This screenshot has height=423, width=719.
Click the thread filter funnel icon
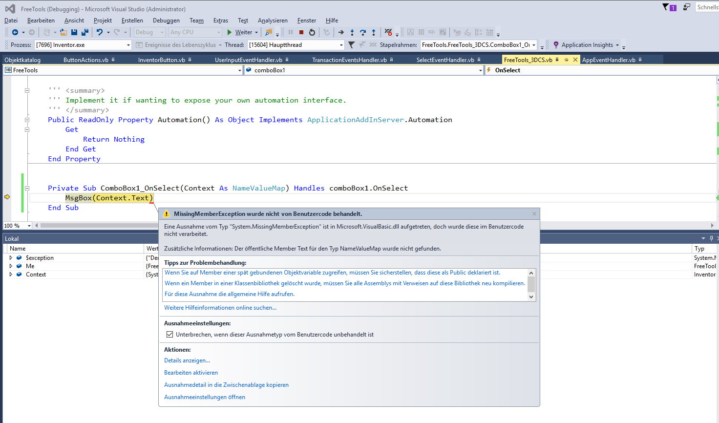click(x=351, y=45)
